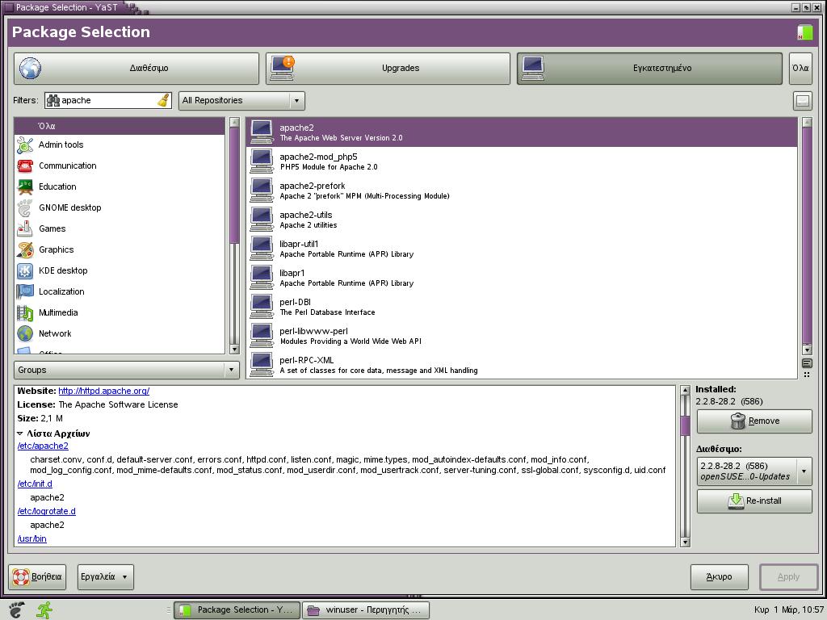827x620 pixels.
Task: Switch to the Διαθέσιμο tab
Action: pyautogui.click(x=136, y=68)
